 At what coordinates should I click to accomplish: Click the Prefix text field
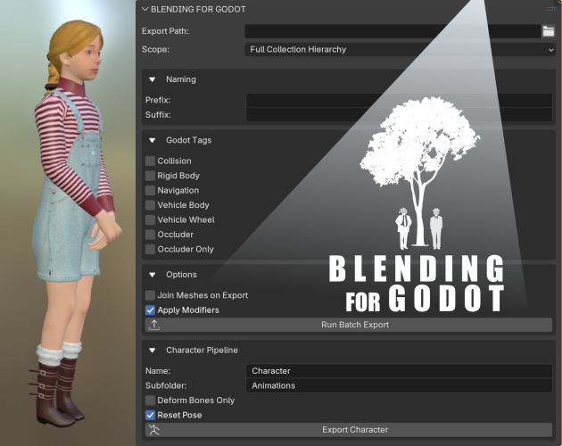(x=399, y=101)
